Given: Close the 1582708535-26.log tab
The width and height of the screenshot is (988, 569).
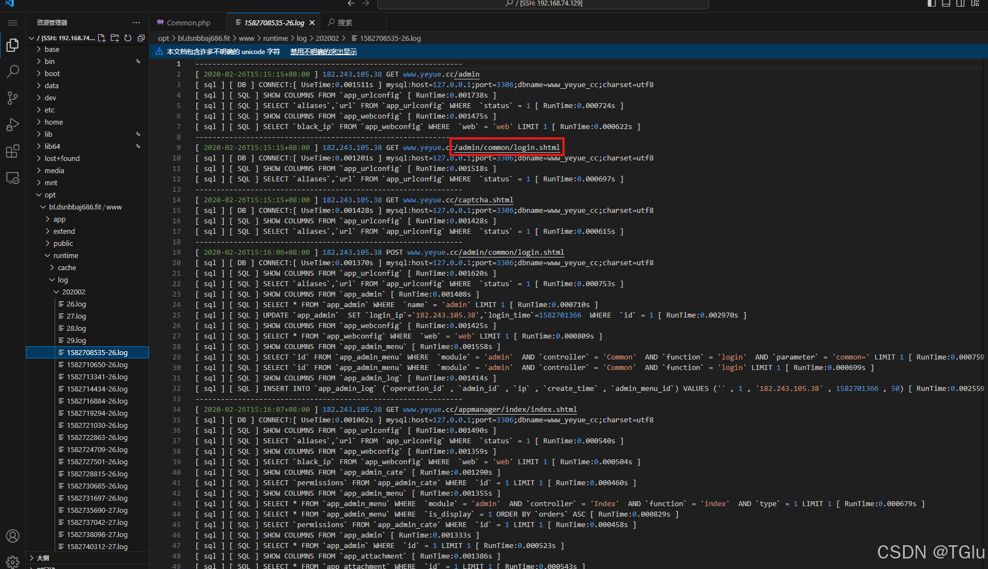Looking at the screenshot, I should point(312,23).
